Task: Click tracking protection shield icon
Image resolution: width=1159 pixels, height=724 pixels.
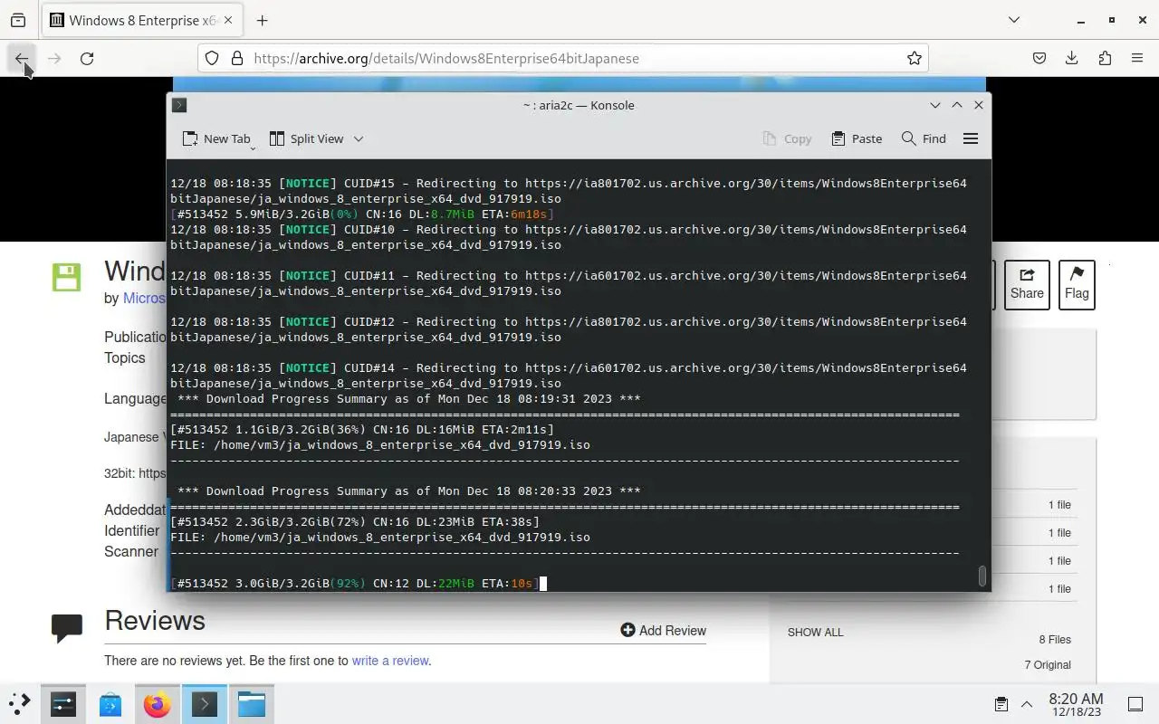Action: (x=212, y=58)
